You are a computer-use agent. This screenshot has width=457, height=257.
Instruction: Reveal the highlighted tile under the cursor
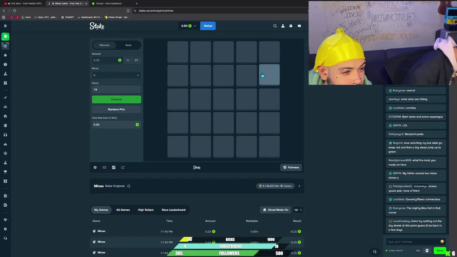tap(269, 75)
